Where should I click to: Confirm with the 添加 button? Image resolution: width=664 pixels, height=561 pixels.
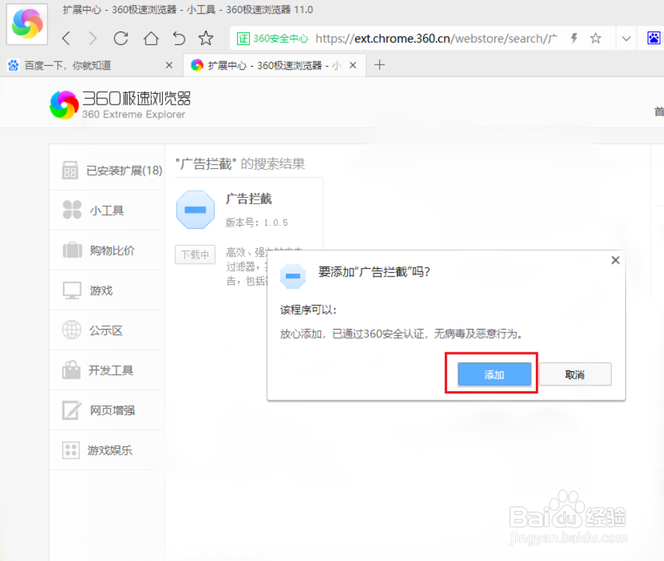[x=494, y=374]
